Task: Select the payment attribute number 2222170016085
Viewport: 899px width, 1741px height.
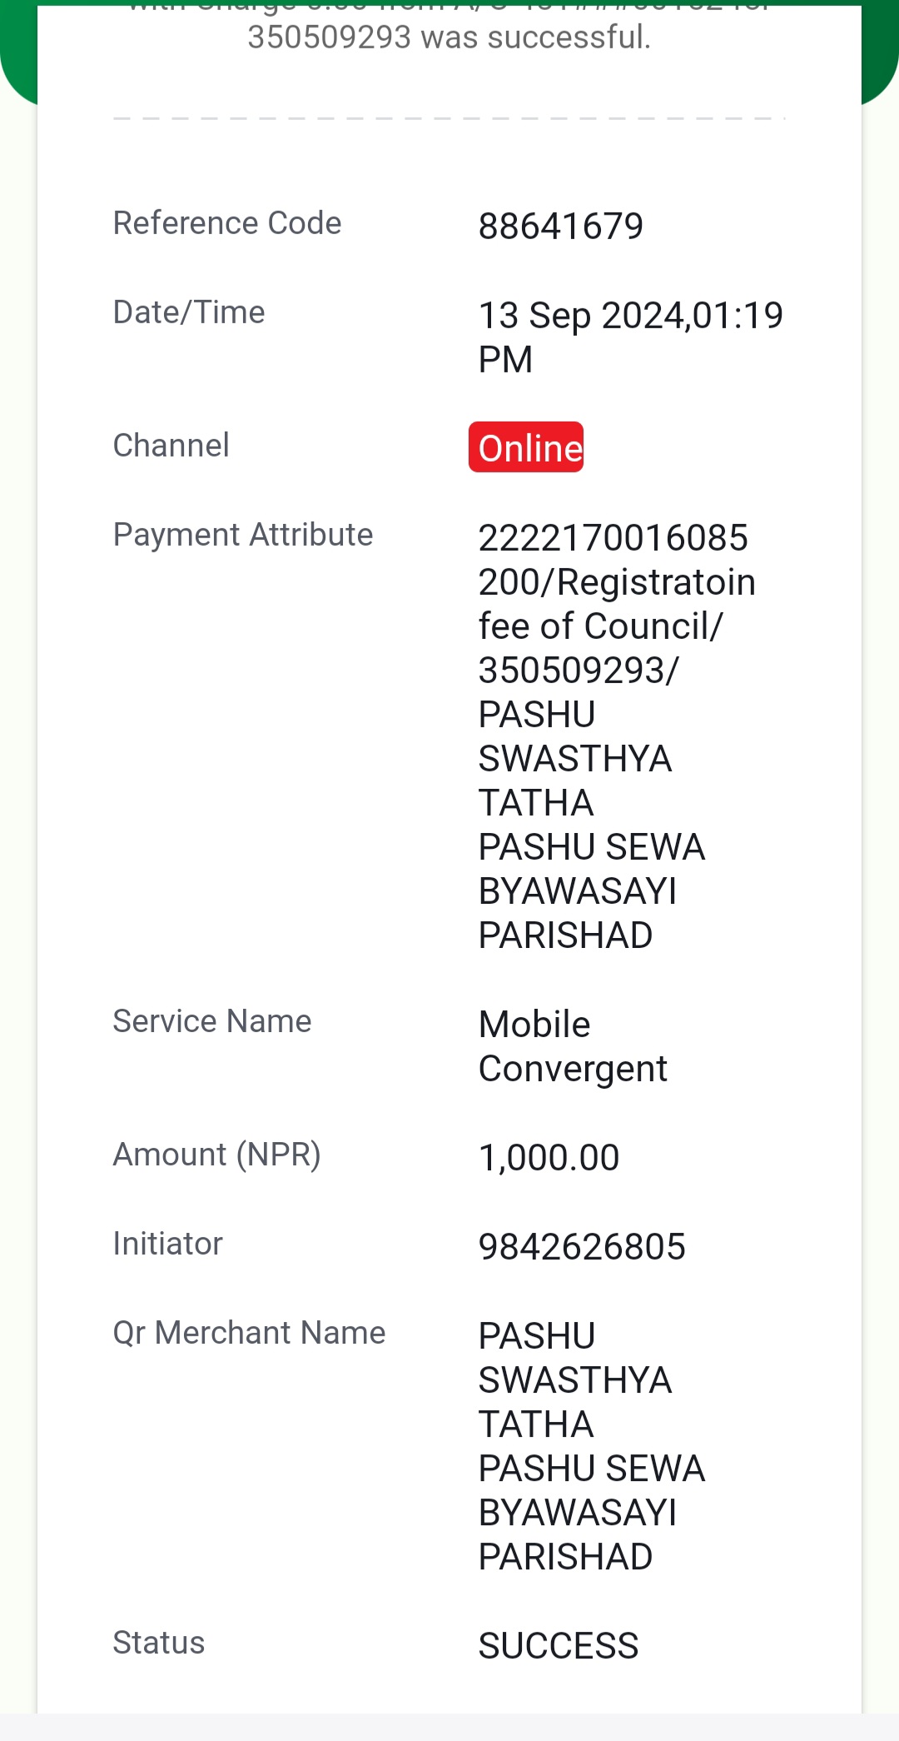Action: tap(613, 537)
